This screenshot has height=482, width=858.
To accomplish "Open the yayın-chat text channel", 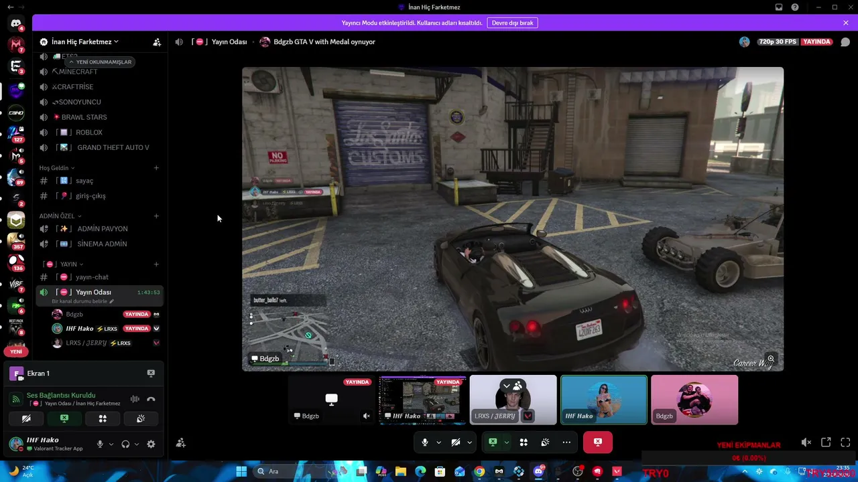I will point(99,277).
